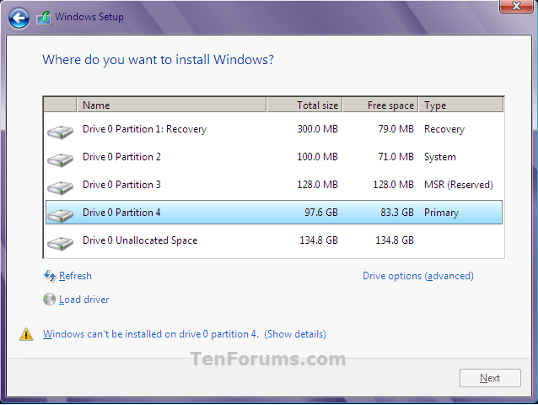
Task: Click the Refresh arrows icon
Action: pyautogui.click(x=50, y=276)
